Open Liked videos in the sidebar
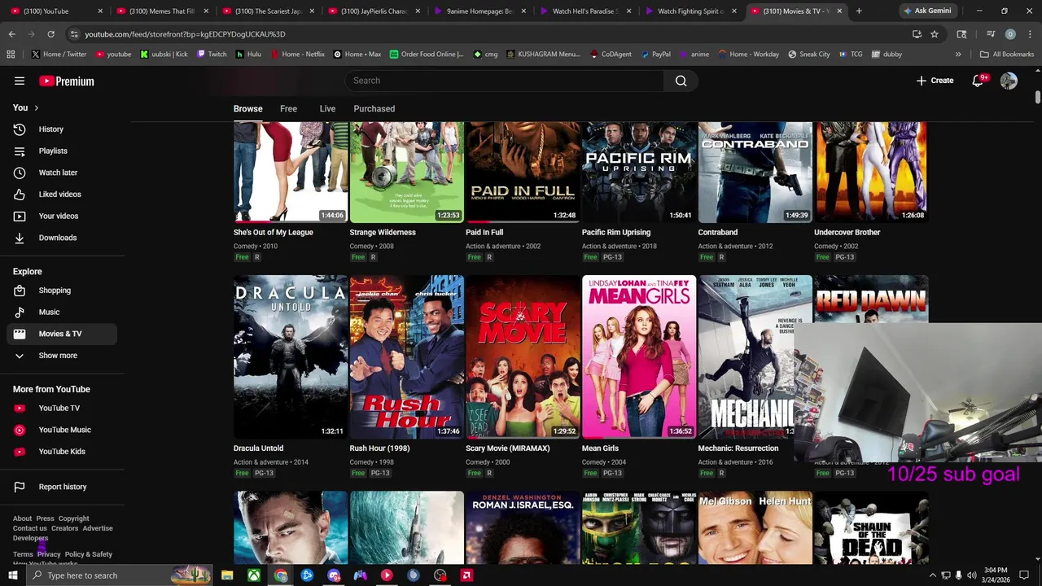The image size is (1042, 586). (x=62, y=195)
